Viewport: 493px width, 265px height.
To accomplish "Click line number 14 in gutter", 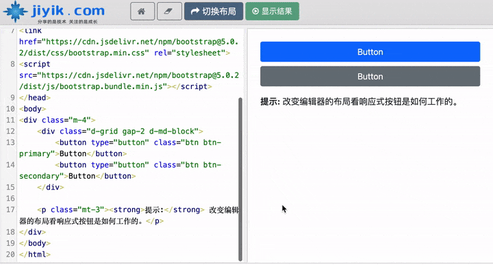I will click(10, 165).
